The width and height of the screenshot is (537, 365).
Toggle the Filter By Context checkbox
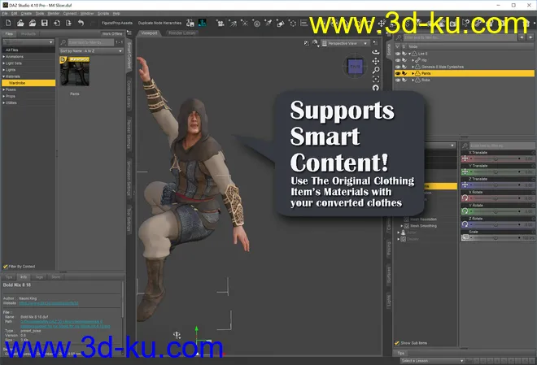[x=7, y=266]
